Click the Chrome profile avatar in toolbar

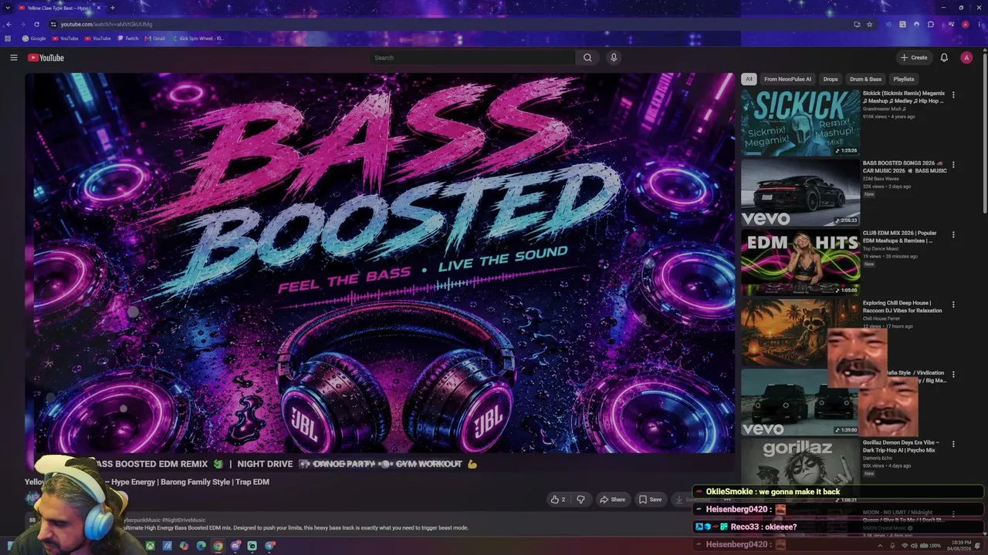point(965,24)
